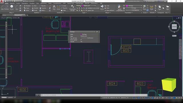Open the Express Tools ribbon tab
The image size is (183, 103).
[71, 3]
